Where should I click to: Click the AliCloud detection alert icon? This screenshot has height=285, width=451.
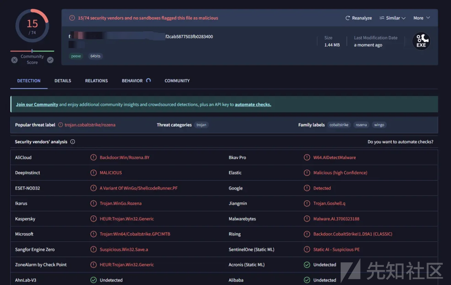click(93, 157)
